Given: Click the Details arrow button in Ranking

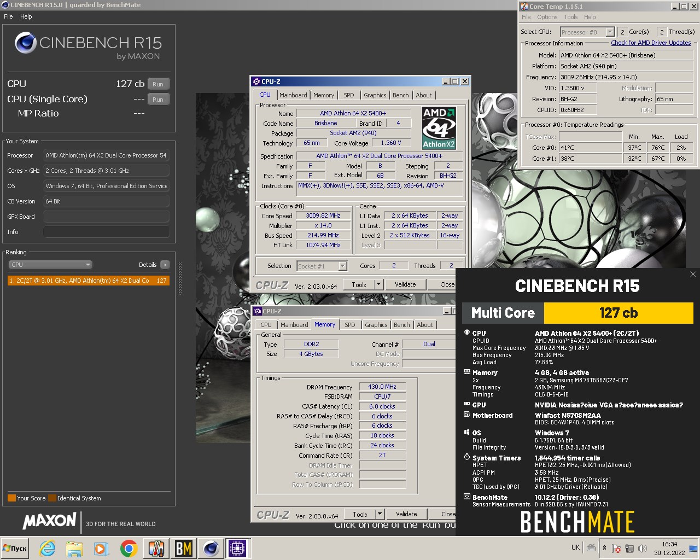Looking at the screenshot, I should click(x=165, y=265).
